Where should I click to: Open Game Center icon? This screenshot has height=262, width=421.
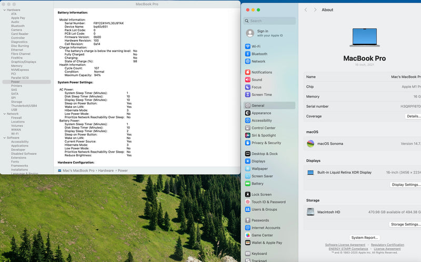click(247, 235)
